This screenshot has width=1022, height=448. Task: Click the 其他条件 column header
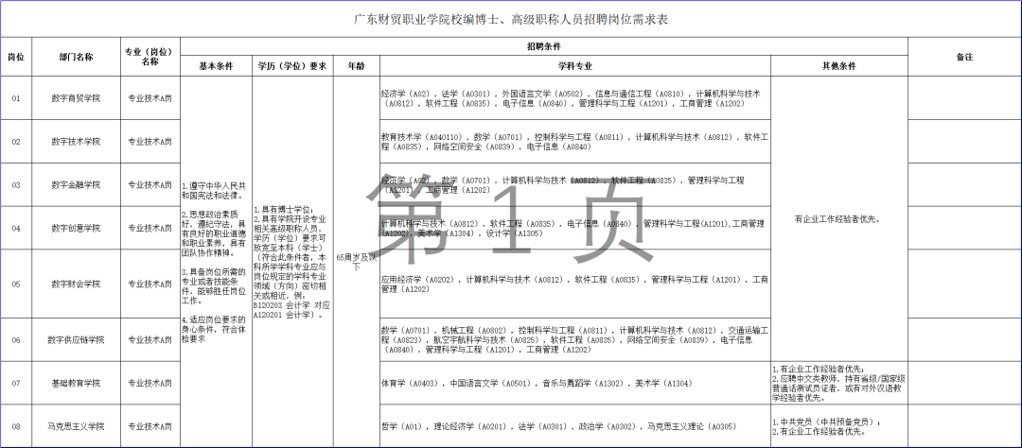(838, 66)
